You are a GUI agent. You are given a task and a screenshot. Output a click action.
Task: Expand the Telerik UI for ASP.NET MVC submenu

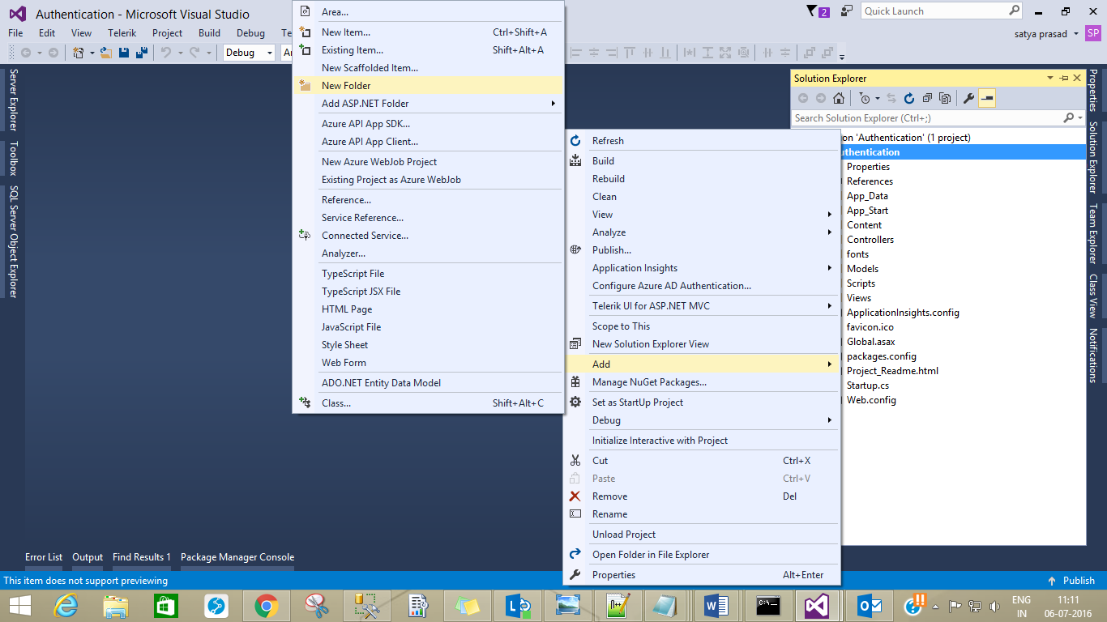[x=829, y=306]
